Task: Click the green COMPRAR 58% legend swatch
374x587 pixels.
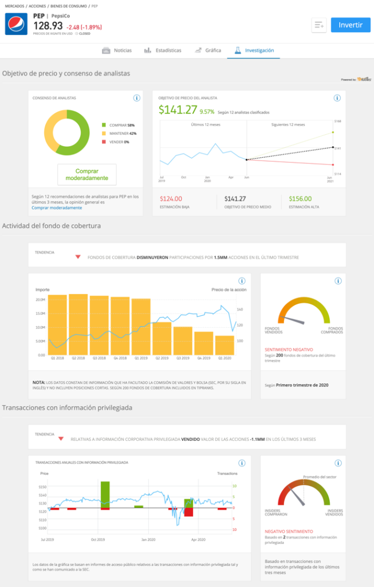Action: (104, 125)
